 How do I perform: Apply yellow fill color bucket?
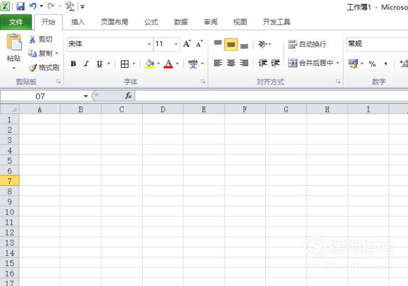point(150,64)
